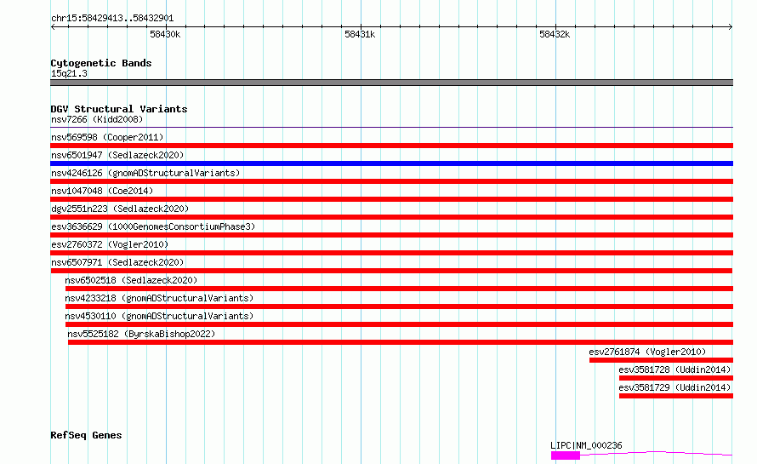Open nsv1047048 (Coe2014) variant

(x=102, y=191)
